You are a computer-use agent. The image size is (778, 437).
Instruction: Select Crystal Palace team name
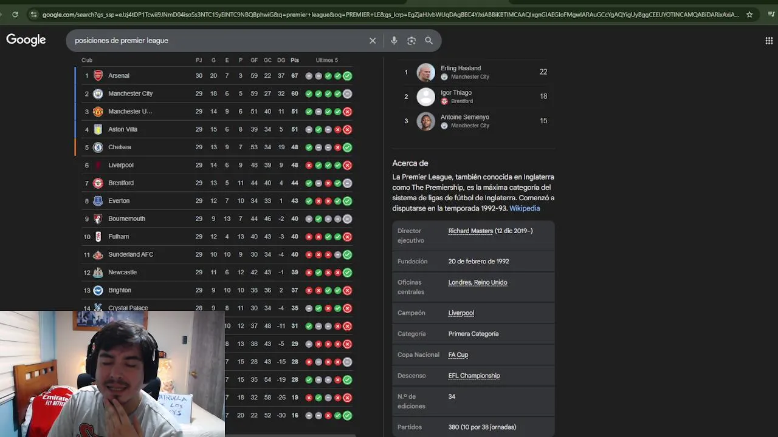pos(128,308)
